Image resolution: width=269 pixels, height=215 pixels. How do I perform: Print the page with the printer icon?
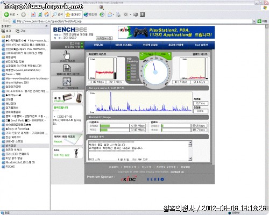tap(118, 15)
